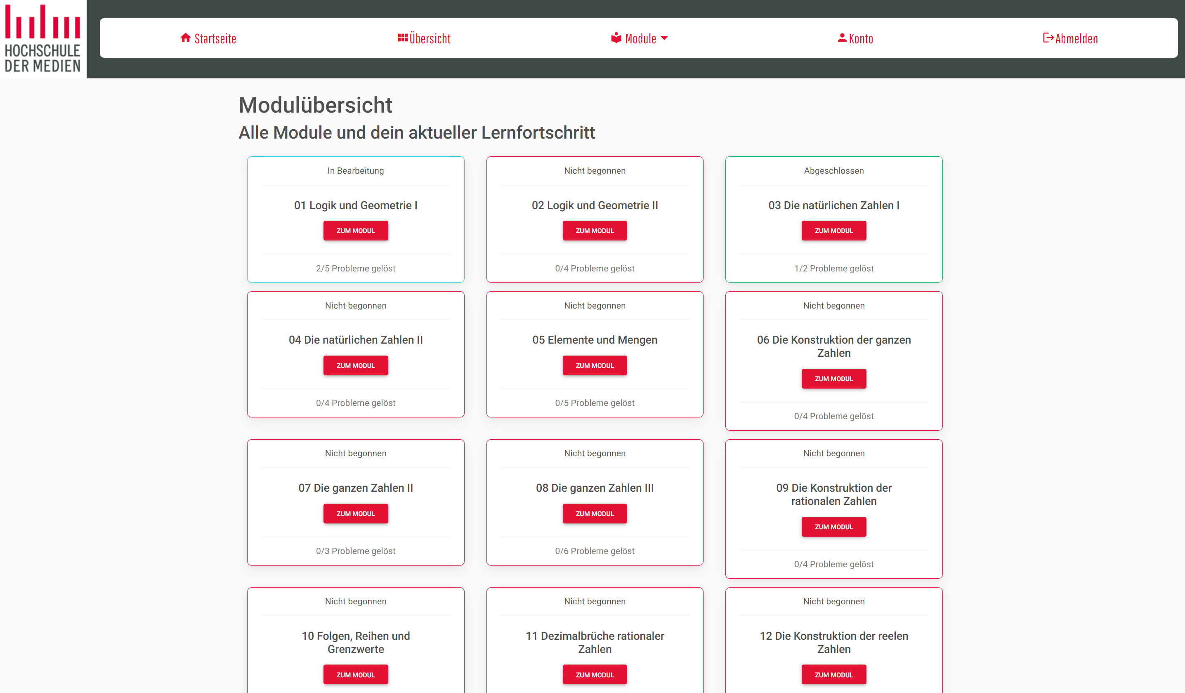The image size is (1185, 693).
Task: Go to Übersicht in the navigation
Action: click(x=424, y=38)
